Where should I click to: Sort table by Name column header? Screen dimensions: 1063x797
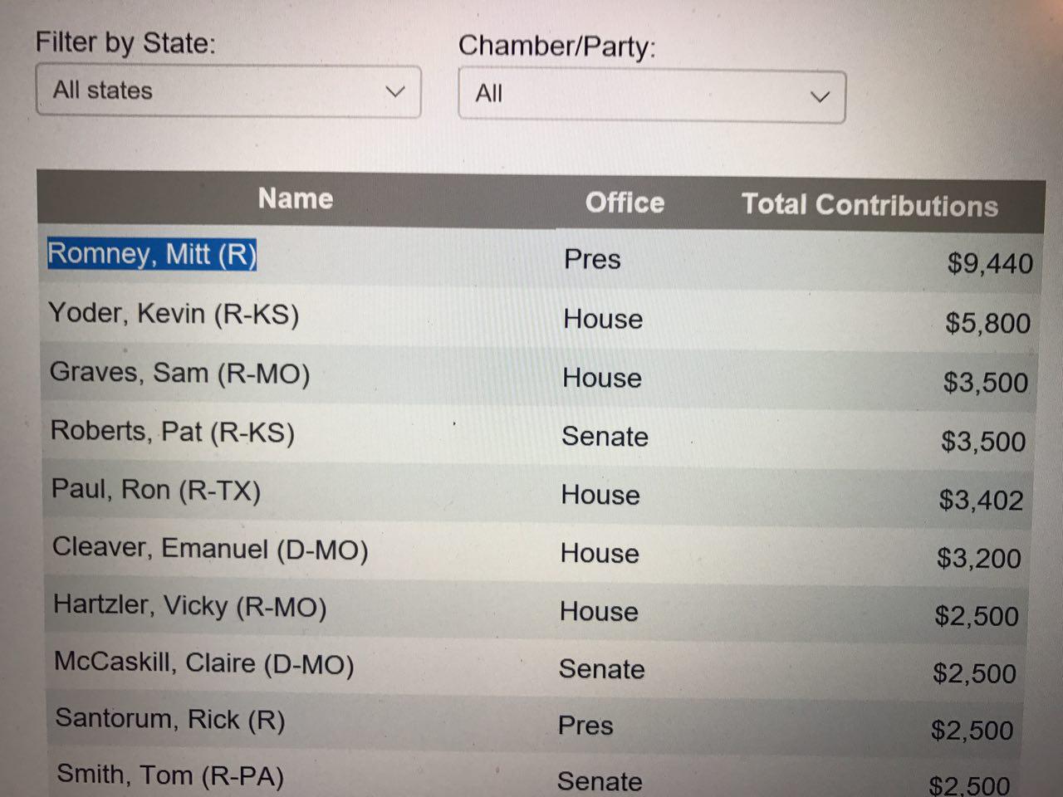(295, 198)
